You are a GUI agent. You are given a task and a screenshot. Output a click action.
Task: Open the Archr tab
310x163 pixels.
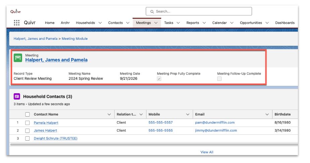(65, 23)
